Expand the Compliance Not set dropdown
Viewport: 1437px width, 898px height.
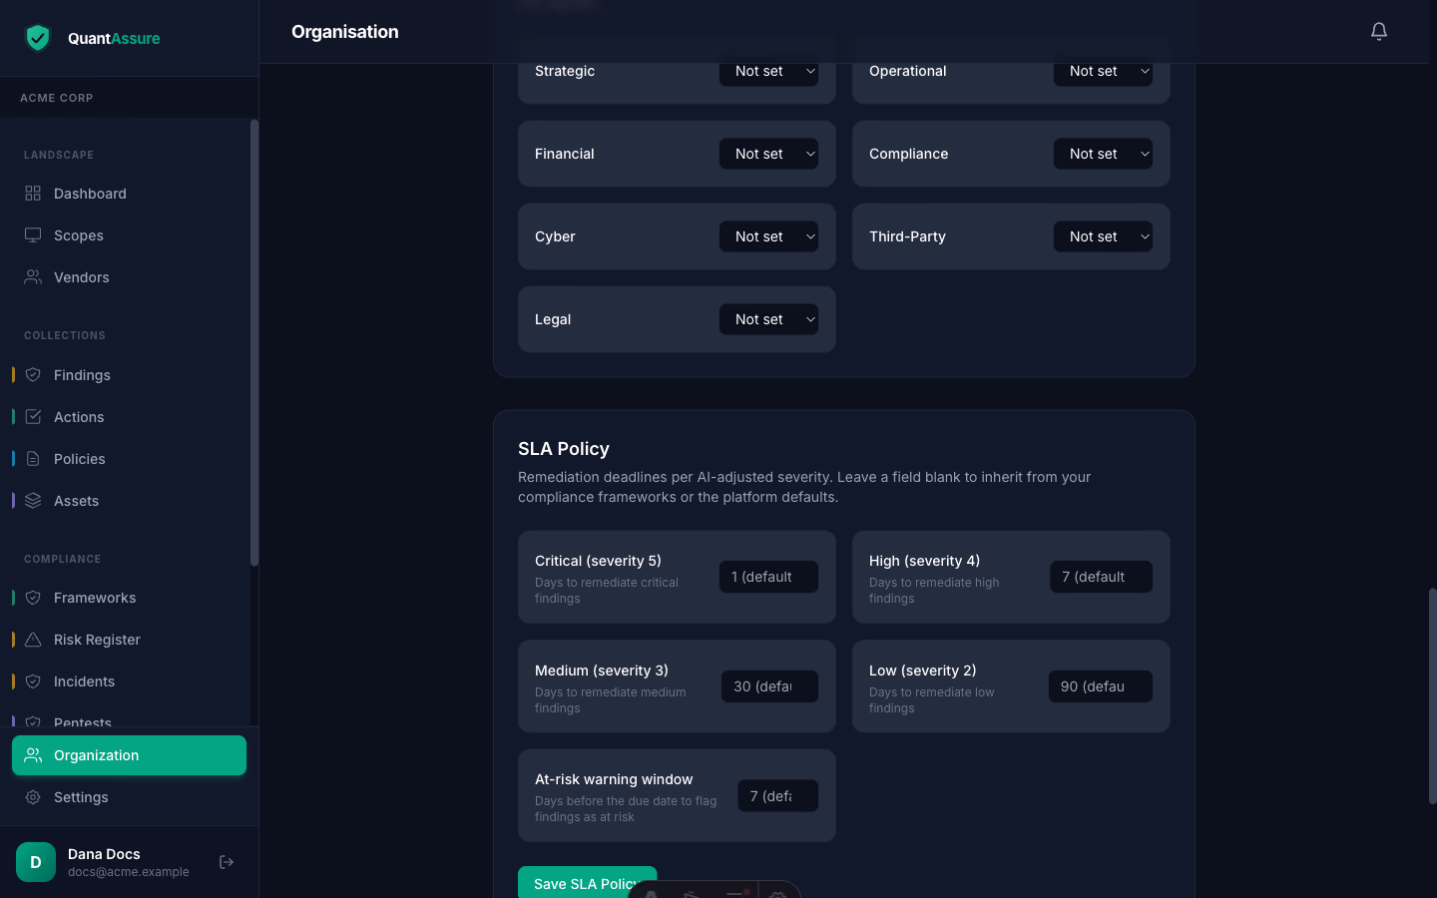point(1103,154)
